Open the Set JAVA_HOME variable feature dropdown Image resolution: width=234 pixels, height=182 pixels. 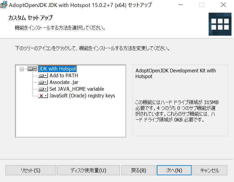click(x=43, y=89)
